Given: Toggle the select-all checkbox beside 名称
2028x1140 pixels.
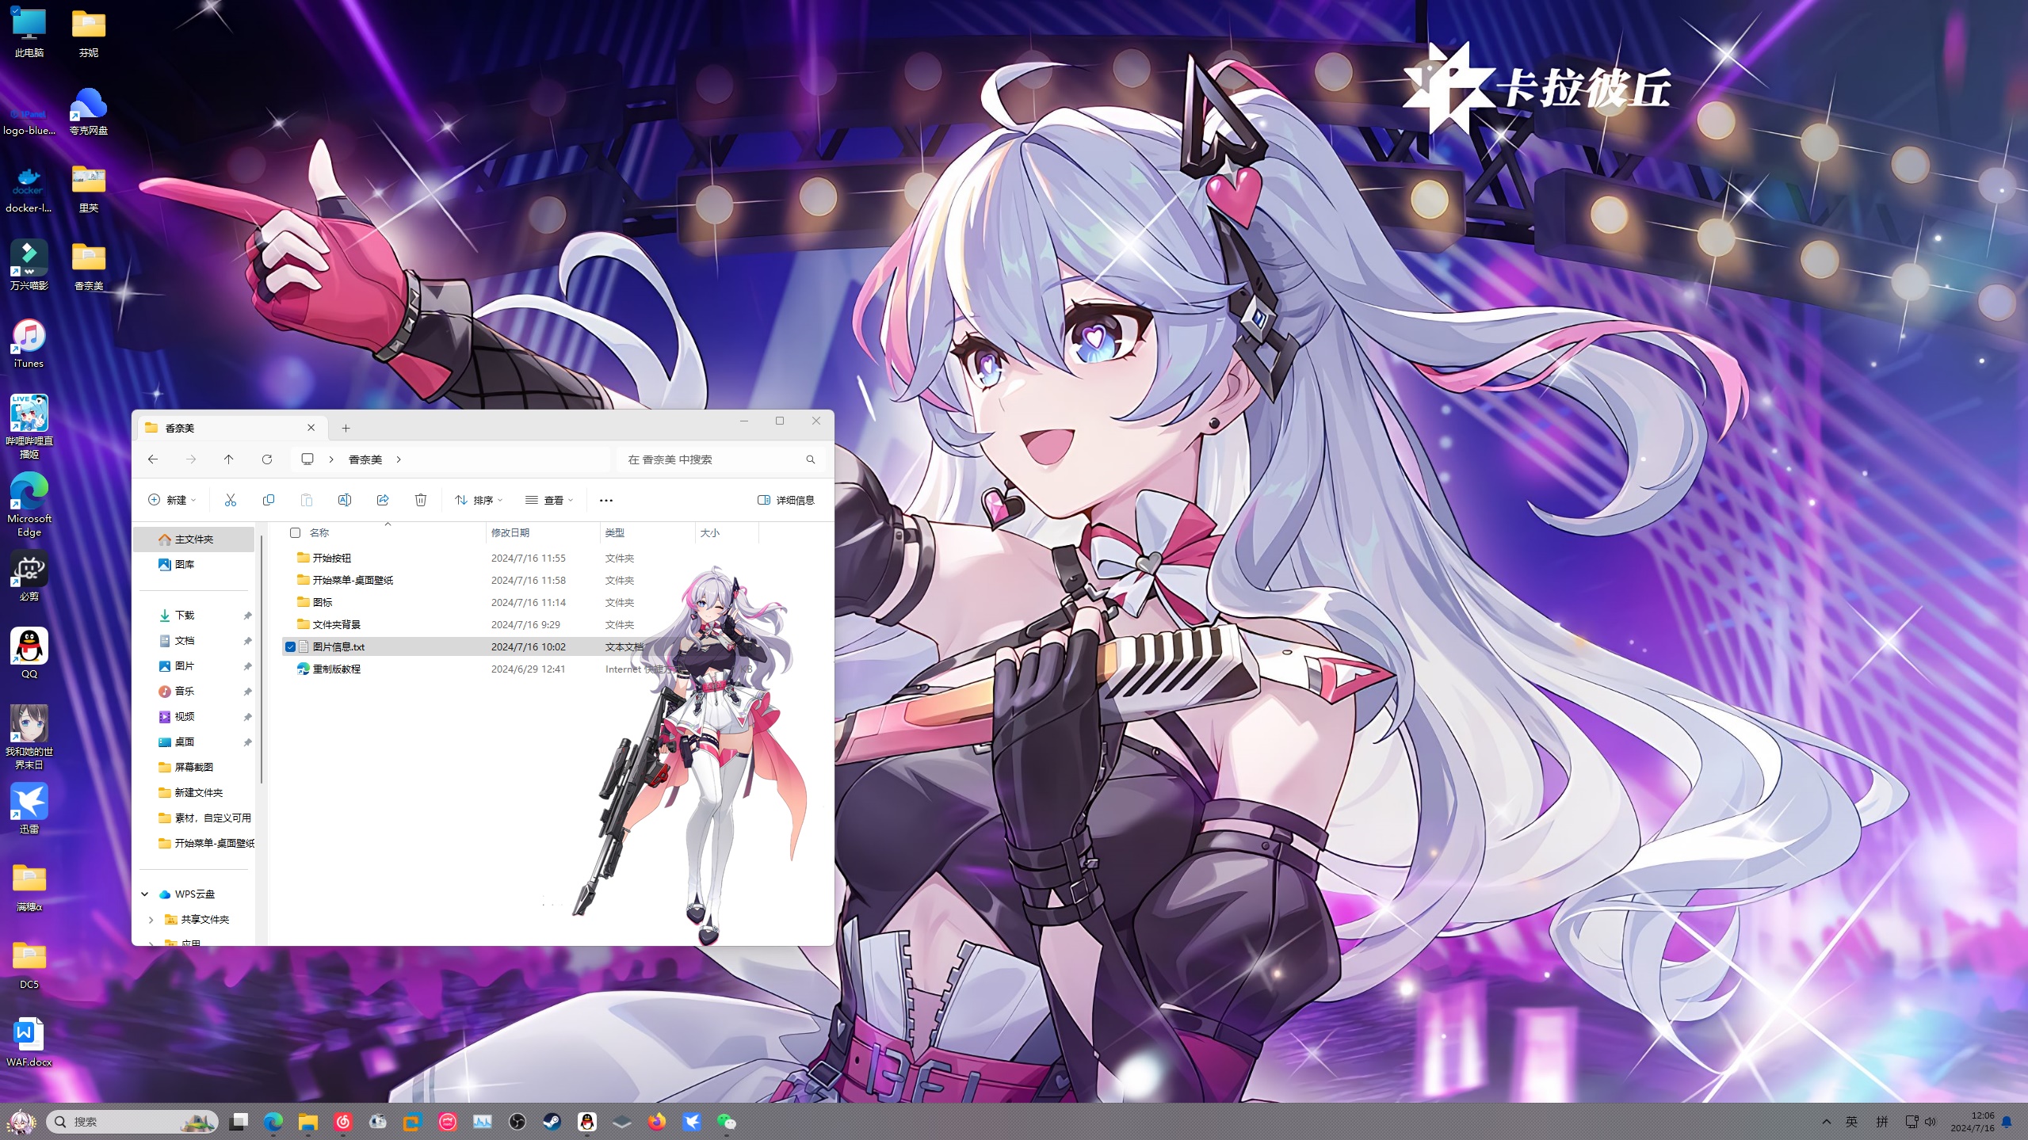Looking at the screenshot, I should click(x=295, y=533).
